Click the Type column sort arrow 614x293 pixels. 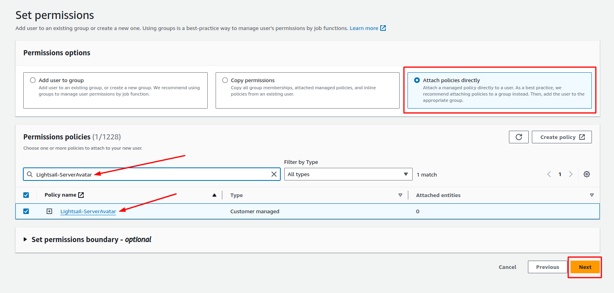(400, 195)
